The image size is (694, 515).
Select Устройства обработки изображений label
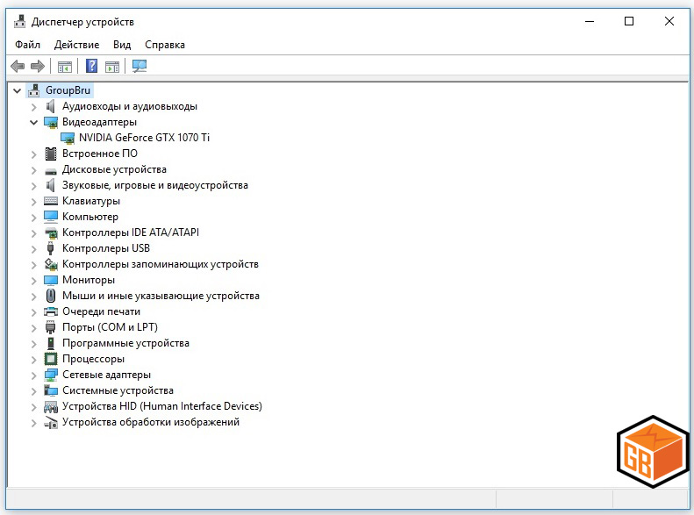[151, 422]
